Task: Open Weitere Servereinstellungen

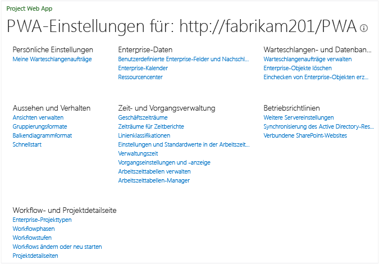Action: (299, 118)
